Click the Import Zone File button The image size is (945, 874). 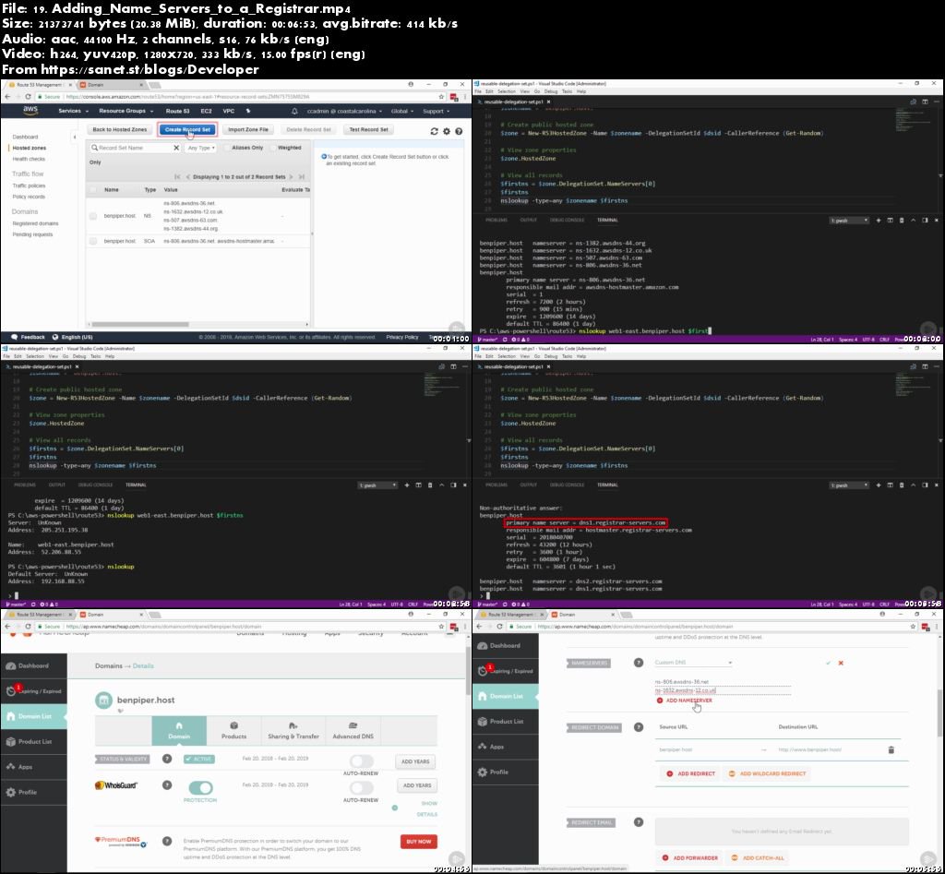pos(248,129)
